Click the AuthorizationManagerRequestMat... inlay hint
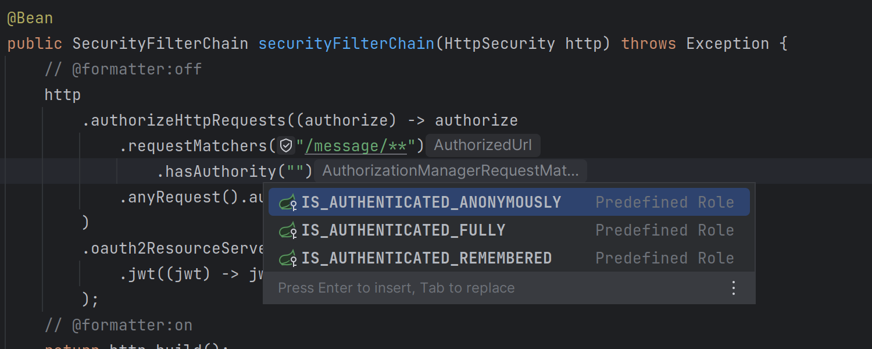The image size is (872, 349). click(450, 171)
